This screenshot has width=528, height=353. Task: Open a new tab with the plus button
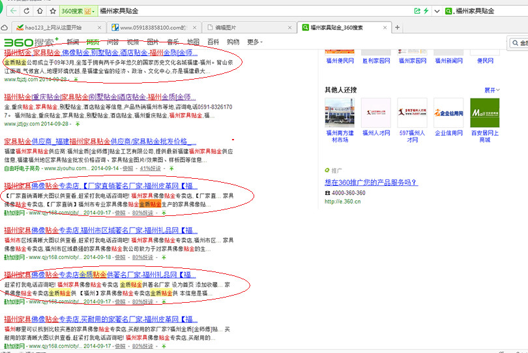click(398, 27)
